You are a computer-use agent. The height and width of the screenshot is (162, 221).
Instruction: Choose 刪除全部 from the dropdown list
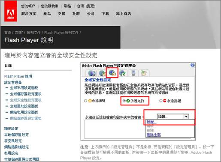coord(154,135)
